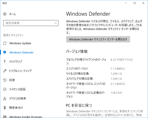
Task: Click the magnifier icon in search box
Action: point(56,23)
